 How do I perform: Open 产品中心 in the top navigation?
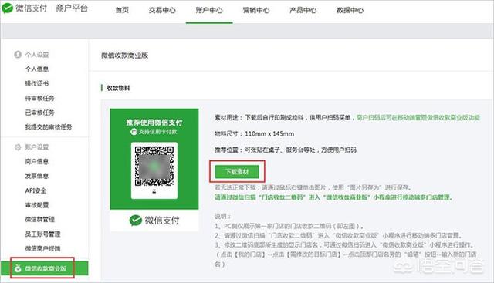click(x=303, y=10)
